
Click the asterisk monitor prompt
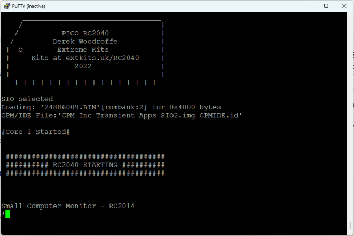point(3,214)
